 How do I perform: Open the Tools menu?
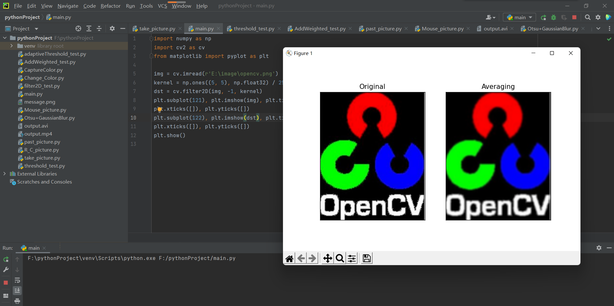pyautogui.click(x=146, y=6)
